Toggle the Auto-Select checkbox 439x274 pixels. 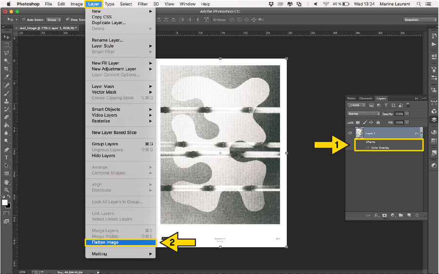tap(23, 20)
